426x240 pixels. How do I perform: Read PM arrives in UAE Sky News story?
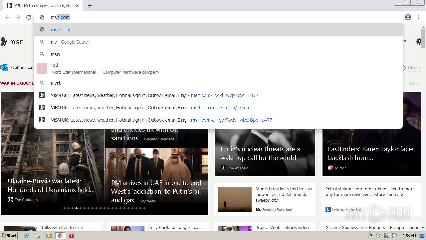pyautogui.click(x=156, y=191)
